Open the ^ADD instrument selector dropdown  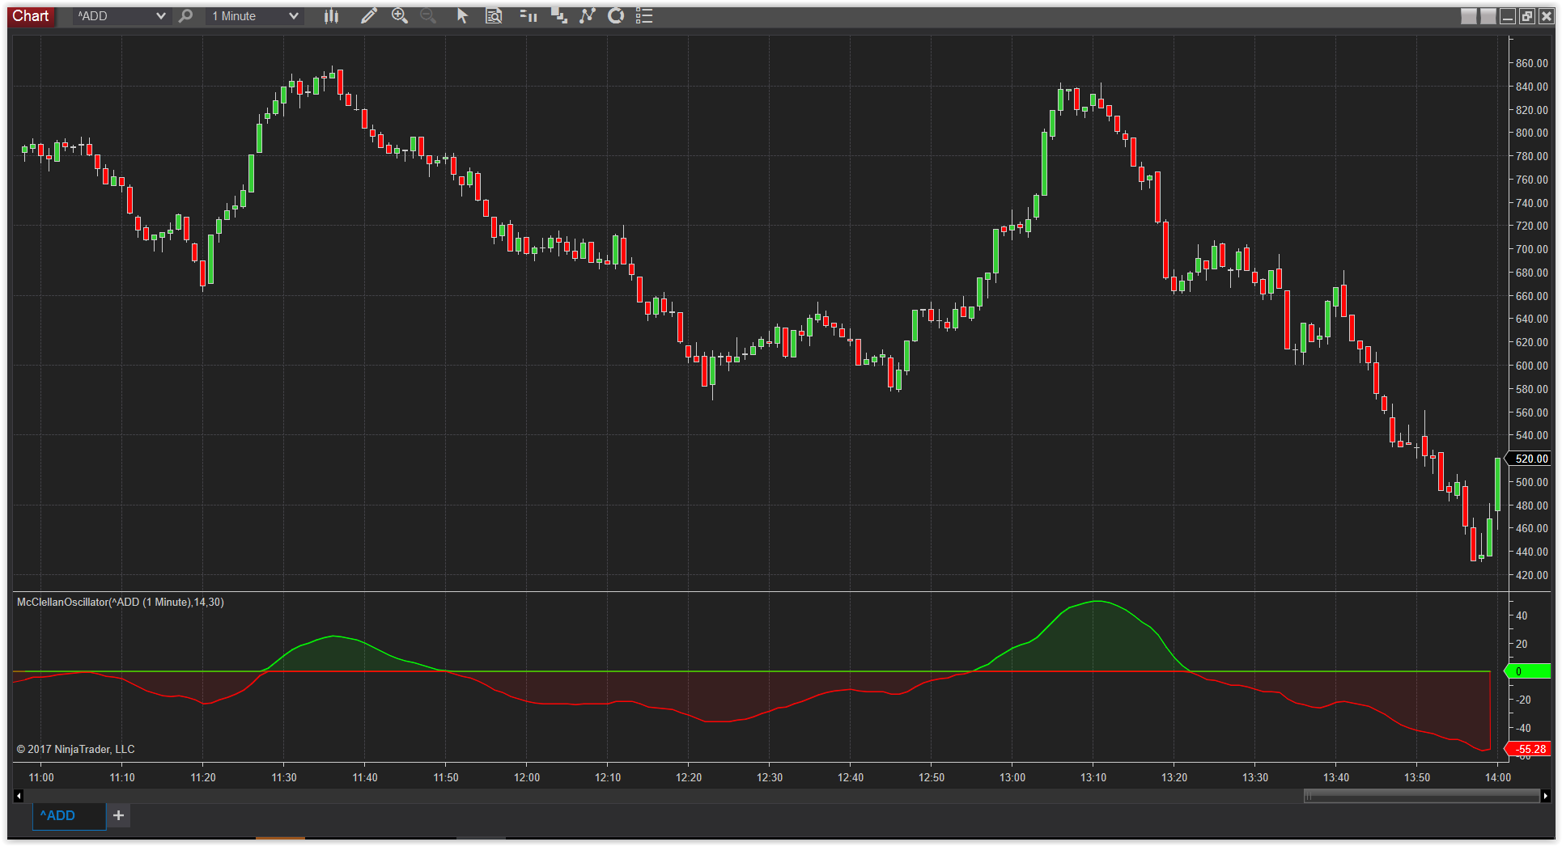click(121, 16)
